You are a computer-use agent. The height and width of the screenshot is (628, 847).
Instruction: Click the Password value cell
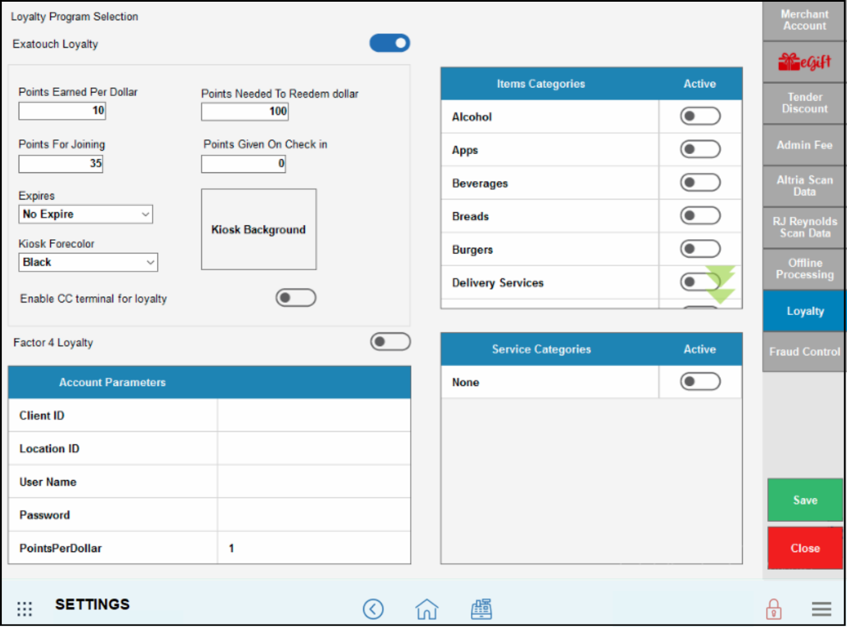click(x=314, y=515)
